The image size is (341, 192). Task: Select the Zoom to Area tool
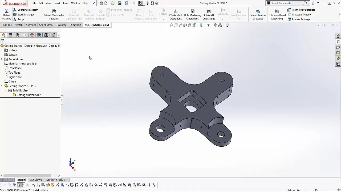click(176, 25)
